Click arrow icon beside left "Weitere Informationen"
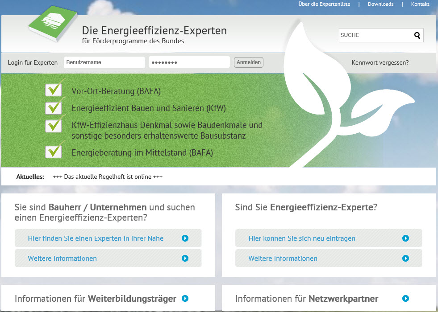This screenshot has height=312, width=438. click(x=185, y=258)
